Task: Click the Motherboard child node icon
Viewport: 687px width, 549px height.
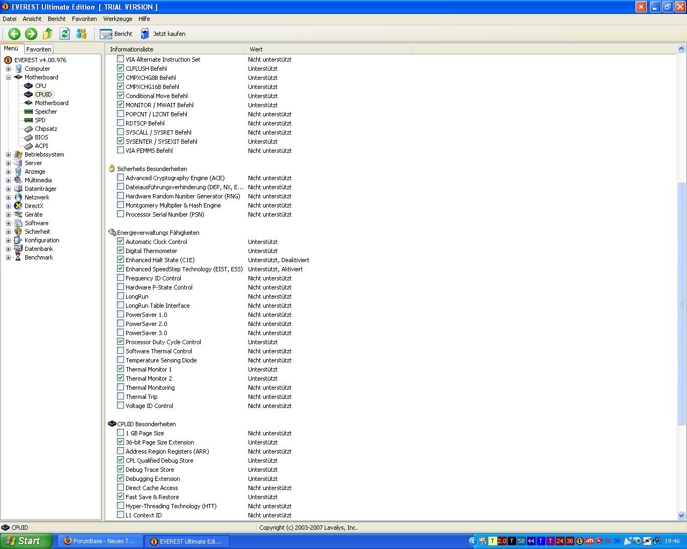Action: click(28, 103)
